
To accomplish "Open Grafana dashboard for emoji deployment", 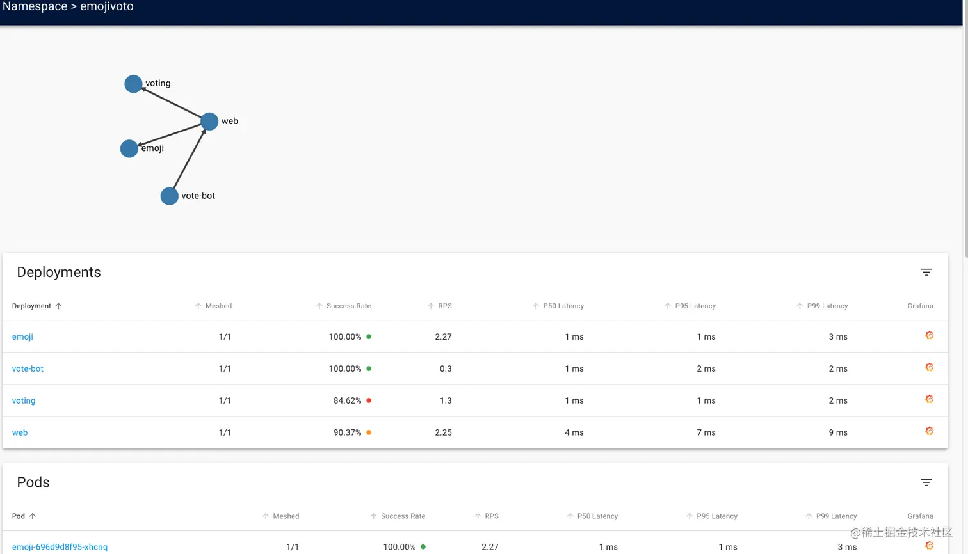I will 929,335.
